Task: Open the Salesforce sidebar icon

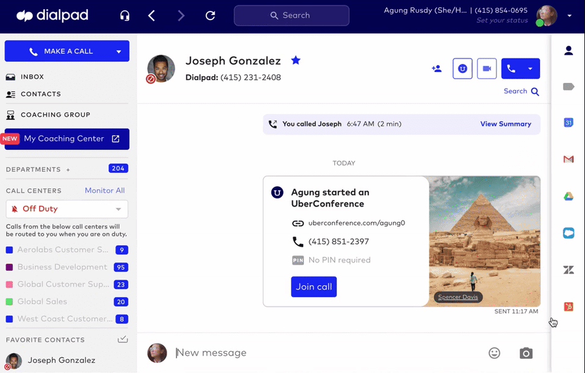Action: [569, 233]
